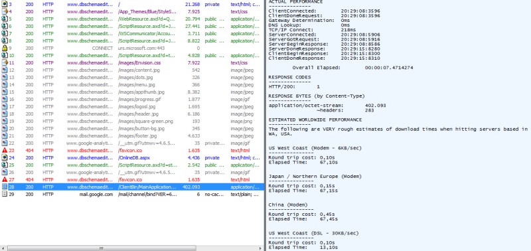Screen dimensions: 531x251
Task: Click the document icon of mail.google.com session 29
Action: 5,194
